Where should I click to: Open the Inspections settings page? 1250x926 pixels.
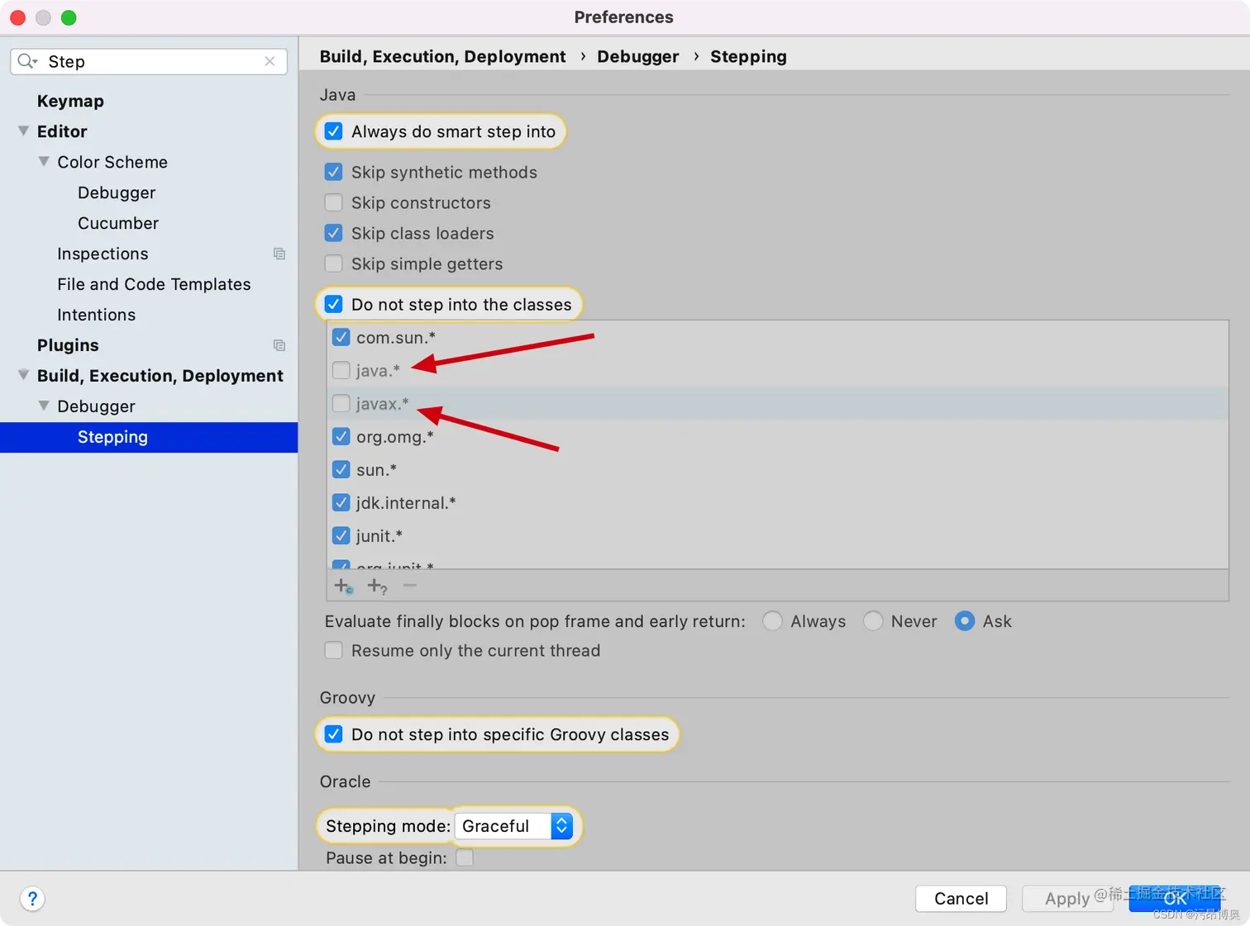point(103,254)
